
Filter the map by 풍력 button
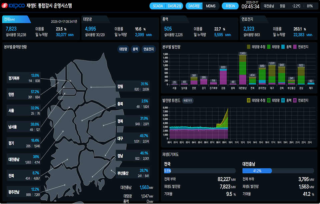tap(135, 49)
